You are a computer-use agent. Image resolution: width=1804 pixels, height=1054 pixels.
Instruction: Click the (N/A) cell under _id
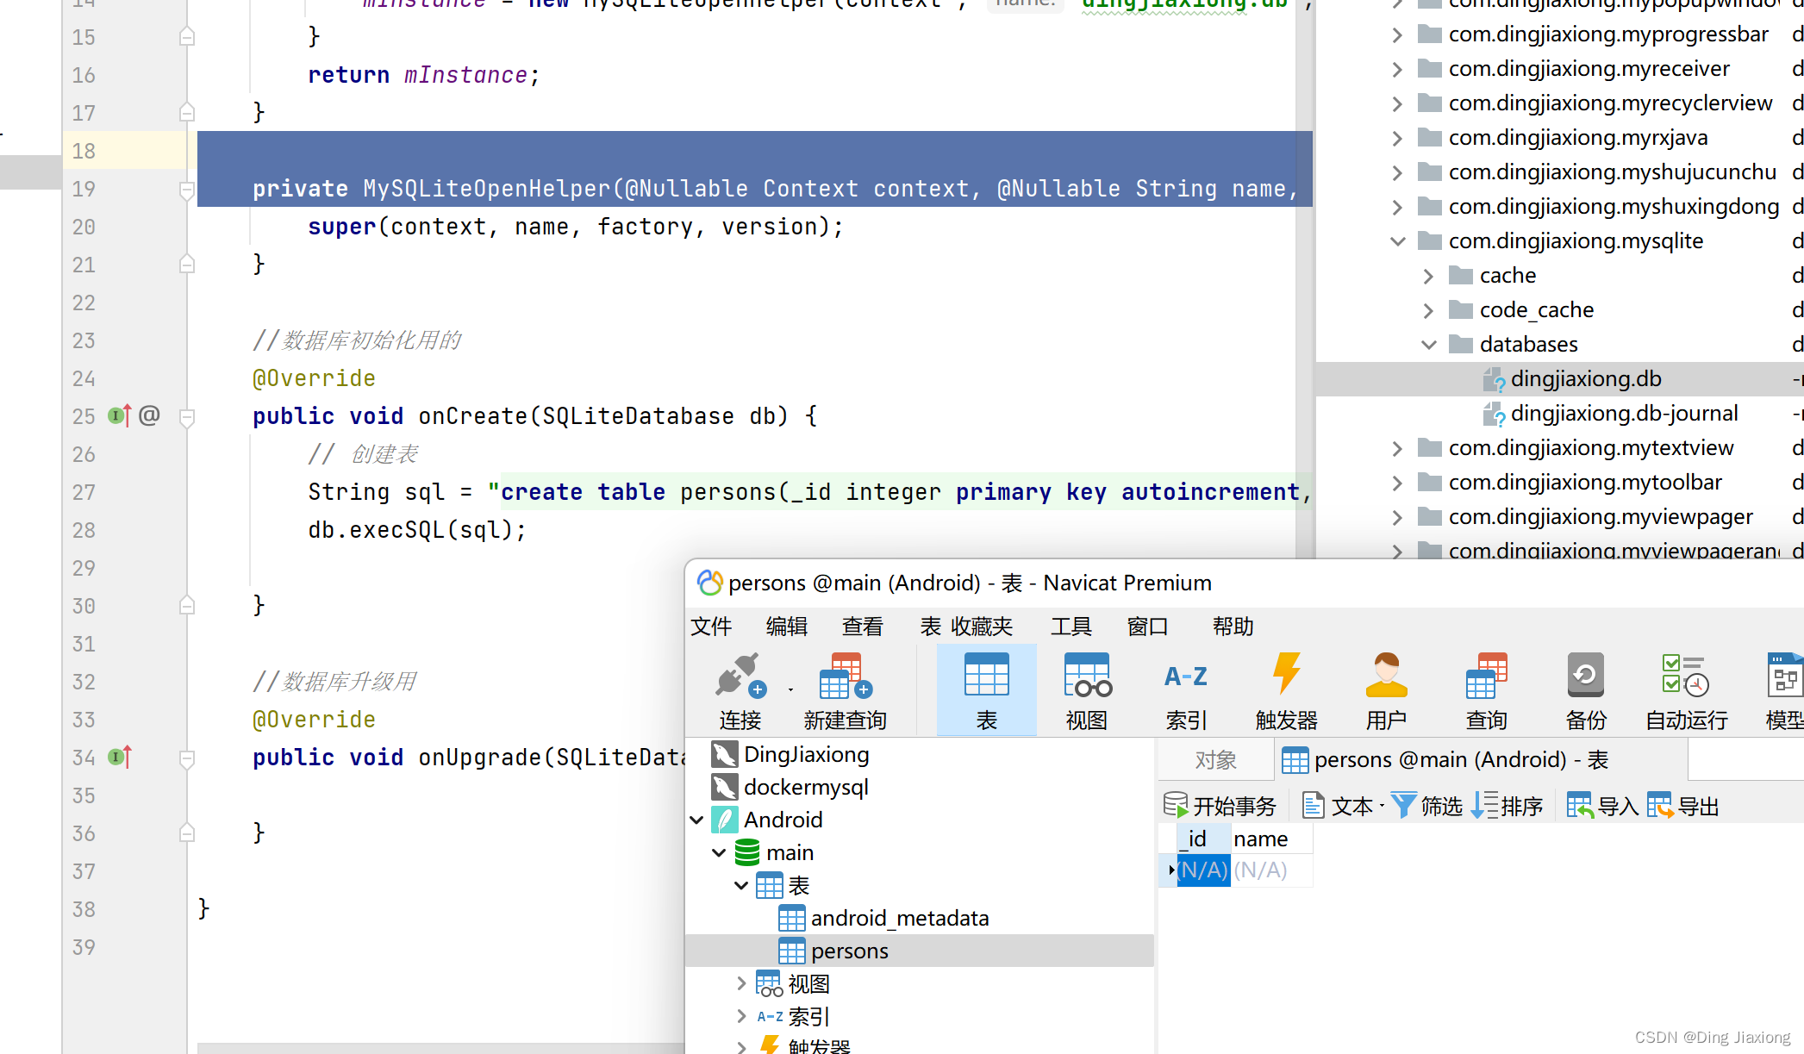[1203, 870]
